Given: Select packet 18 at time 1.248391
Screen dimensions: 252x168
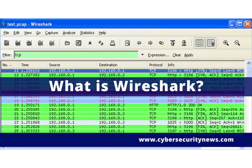Looking at the screenshot, I should coord(123,101).
